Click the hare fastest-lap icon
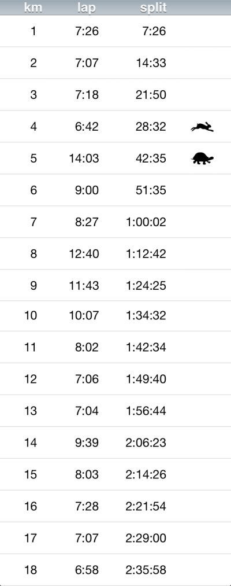The height and width of the screenshot is (586, 231). point(202,127)
